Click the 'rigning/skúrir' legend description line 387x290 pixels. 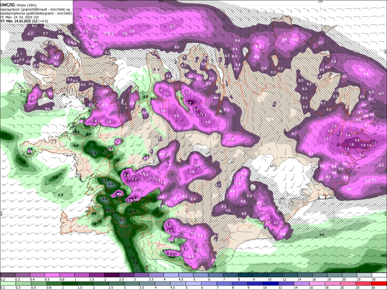point(35,9)
